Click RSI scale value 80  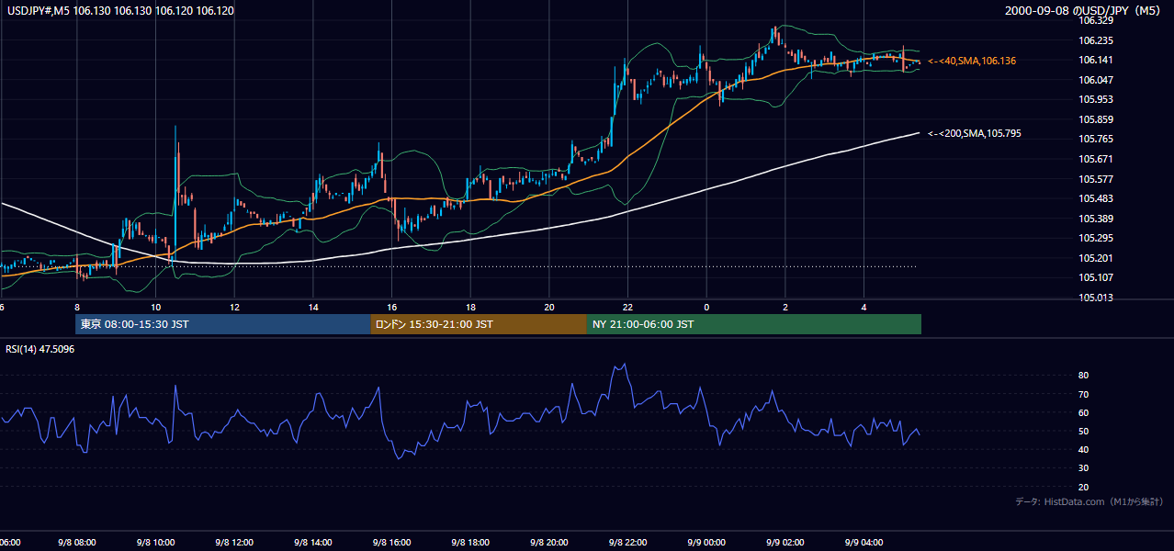pos(1084,376)
